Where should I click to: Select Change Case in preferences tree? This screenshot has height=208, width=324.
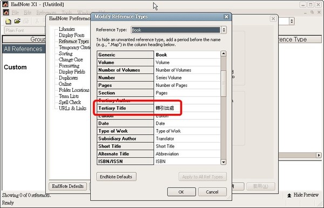[71, 59]
